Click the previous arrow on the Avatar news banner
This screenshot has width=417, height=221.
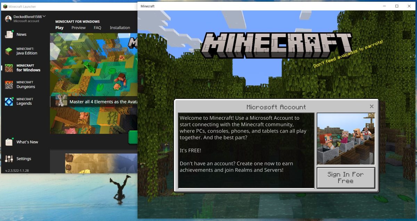(x=53, y=101)
